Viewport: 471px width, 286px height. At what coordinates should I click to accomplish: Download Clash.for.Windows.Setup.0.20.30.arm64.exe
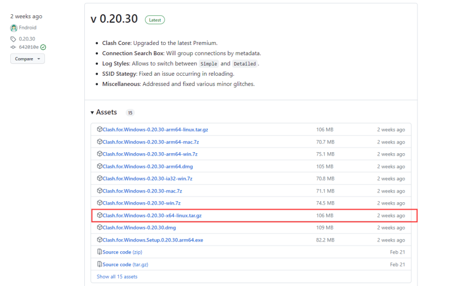[x=153, y=240]
